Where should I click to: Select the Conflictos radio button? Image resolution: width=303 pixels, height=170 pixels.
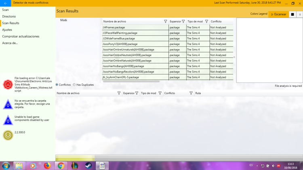(57, 85)
